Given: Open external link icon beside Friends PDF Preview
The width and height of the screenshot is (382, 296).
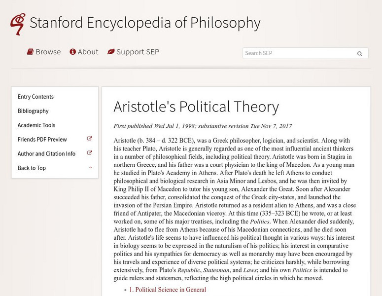Looking at the screenshot, I should click(x=90, y=139).
